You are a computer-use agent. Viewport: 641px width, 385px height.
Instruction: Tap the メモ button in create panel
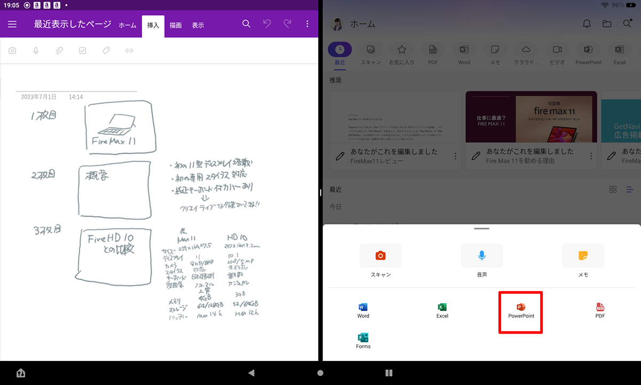pos(583,261)
